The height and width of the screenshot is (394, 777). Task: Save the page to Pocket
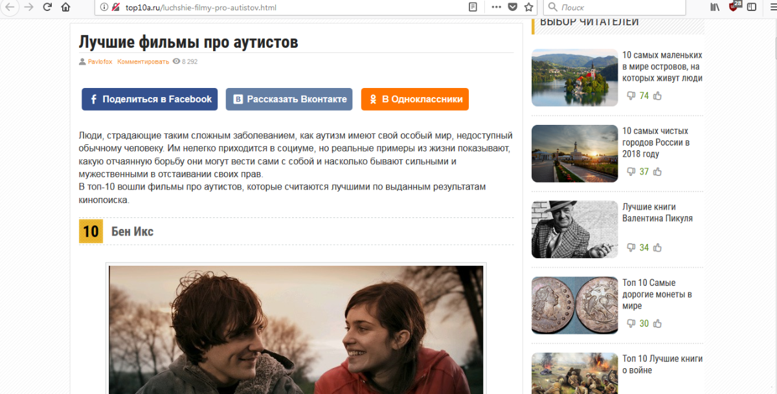point(512,7)
